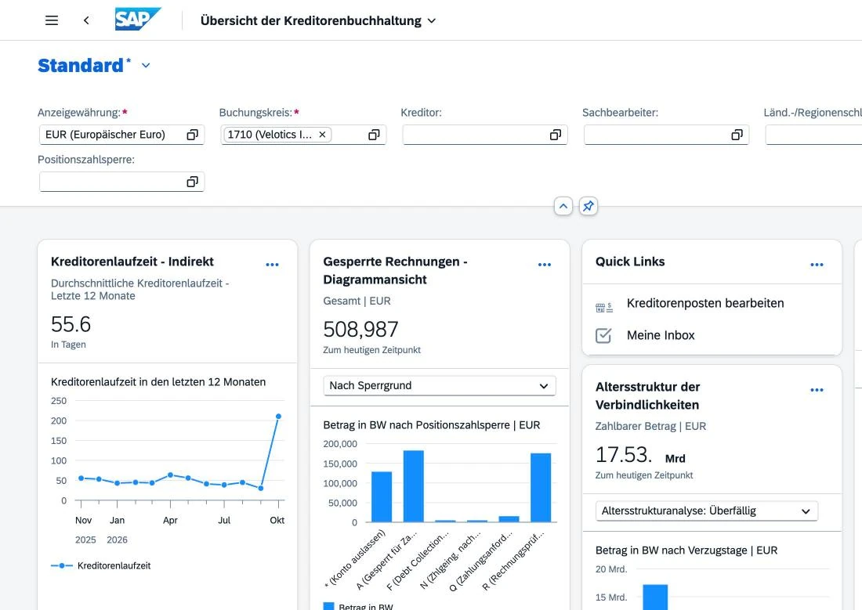Expand the Standard view variant chevron

click(x=146, y=66)
